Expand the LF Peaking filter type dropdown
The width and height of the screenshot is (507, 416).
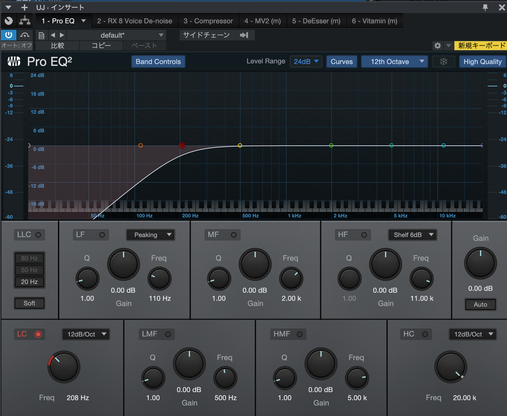pyautogui.click(x=151, y=235)
